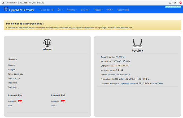Expand the Réseau dropdown menu
Image resolution: width=183 pixels, height=118 pixels.
point(99,10)
